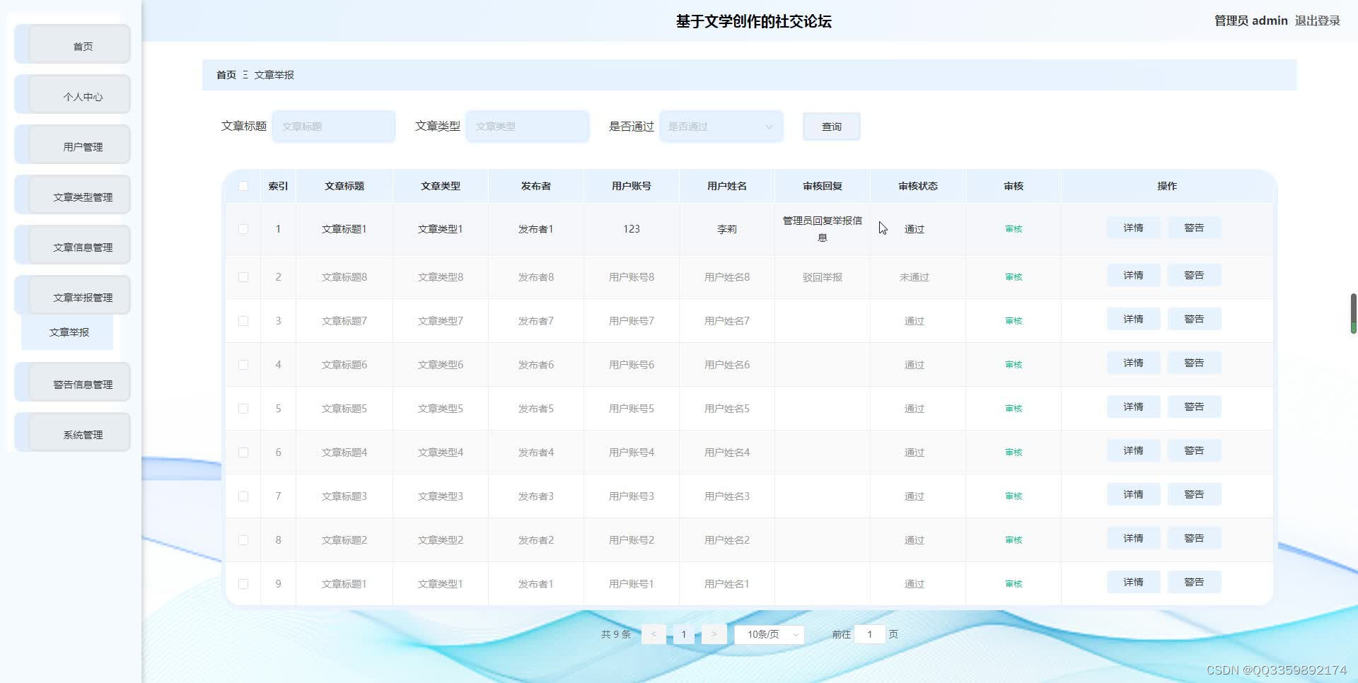Click the 驳回举报 reply cell
The image size is (1358, 683).
[822, 277]
